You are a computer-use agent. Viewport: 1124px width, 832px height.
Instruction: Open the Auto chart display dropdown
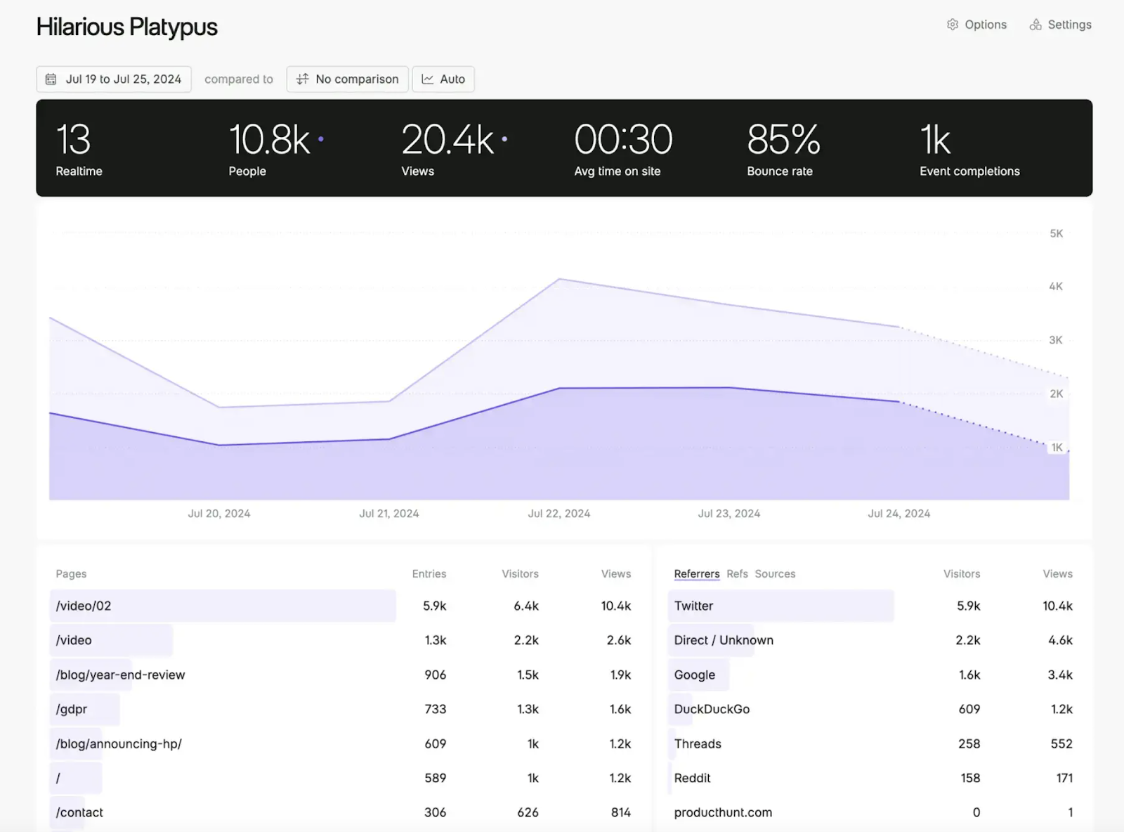(443, 79)
